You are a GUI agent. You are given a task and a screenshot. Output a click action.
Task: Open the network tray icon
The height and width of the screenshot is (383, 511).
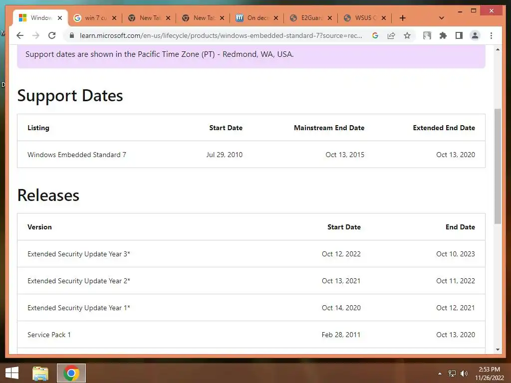click(452, 374)
